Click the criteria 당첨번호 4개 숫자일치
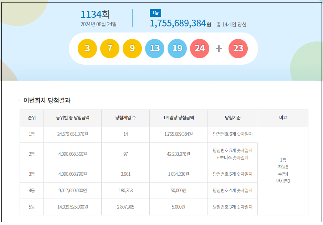This screenshot has height=225, width=323. (x=232, y=190)
